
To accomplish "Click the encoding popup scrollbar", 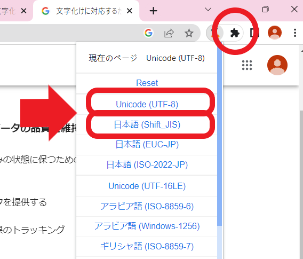I will click(219, 136).
